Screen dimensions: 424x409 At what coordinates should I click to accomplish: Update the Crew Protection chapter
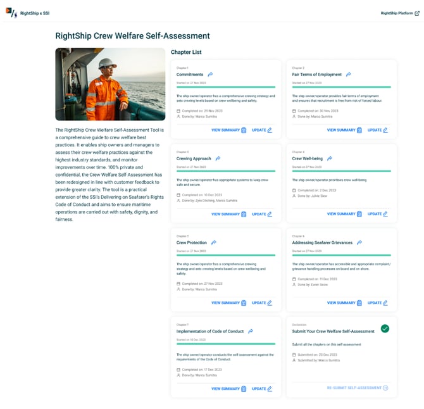point(262,303)
